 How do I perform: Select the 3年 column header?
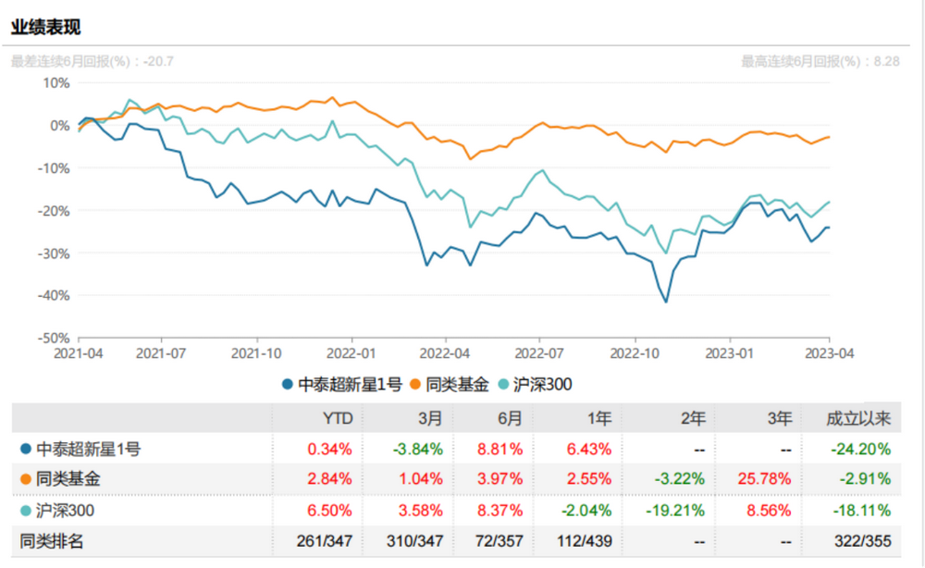(780, 419)
